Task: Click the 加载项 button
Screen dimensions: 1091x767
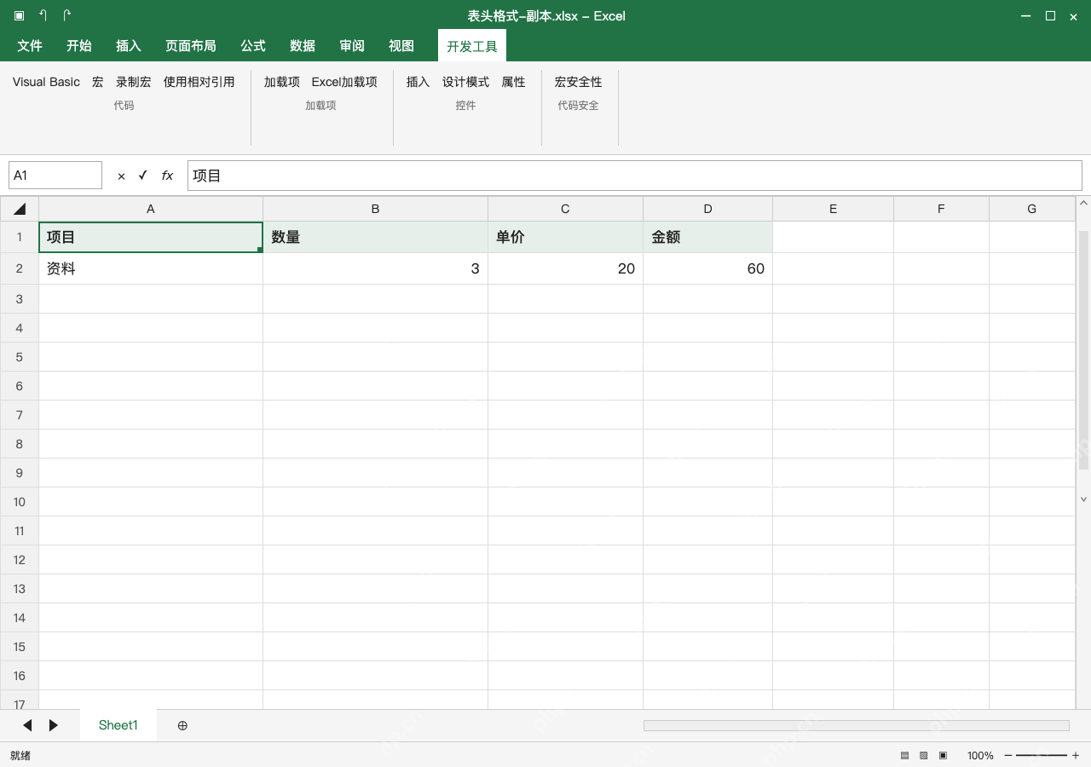Action: tap(282, 82)
